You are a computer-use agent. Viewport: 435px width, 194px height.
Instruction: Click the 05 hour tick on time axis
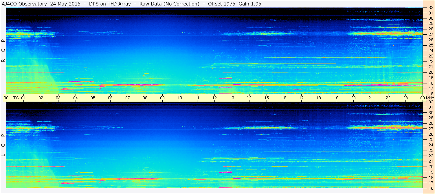pos(93,98)
